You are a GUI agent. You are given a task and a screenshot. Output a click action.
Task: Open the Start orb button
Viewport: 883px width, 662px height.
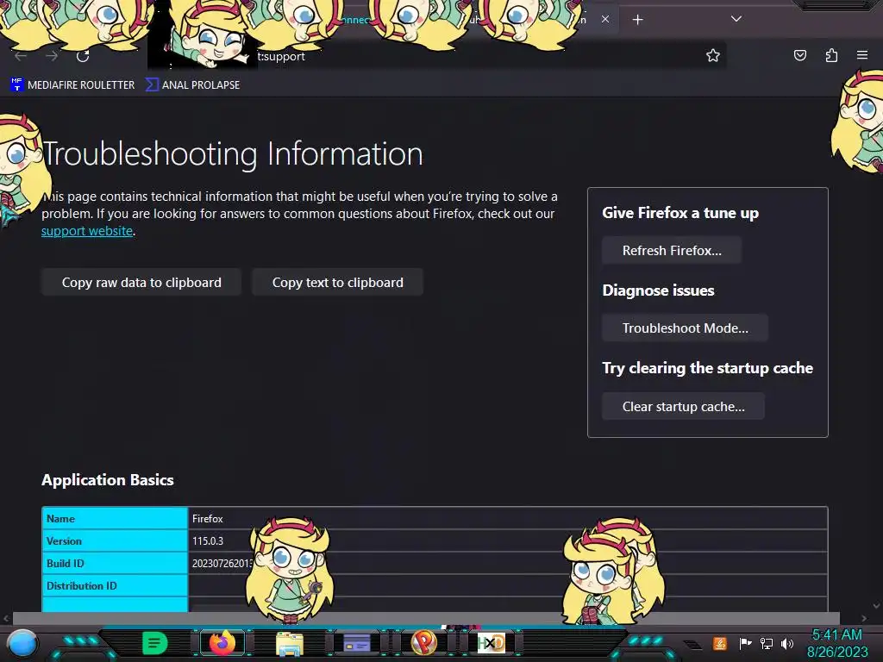(22, 644)
